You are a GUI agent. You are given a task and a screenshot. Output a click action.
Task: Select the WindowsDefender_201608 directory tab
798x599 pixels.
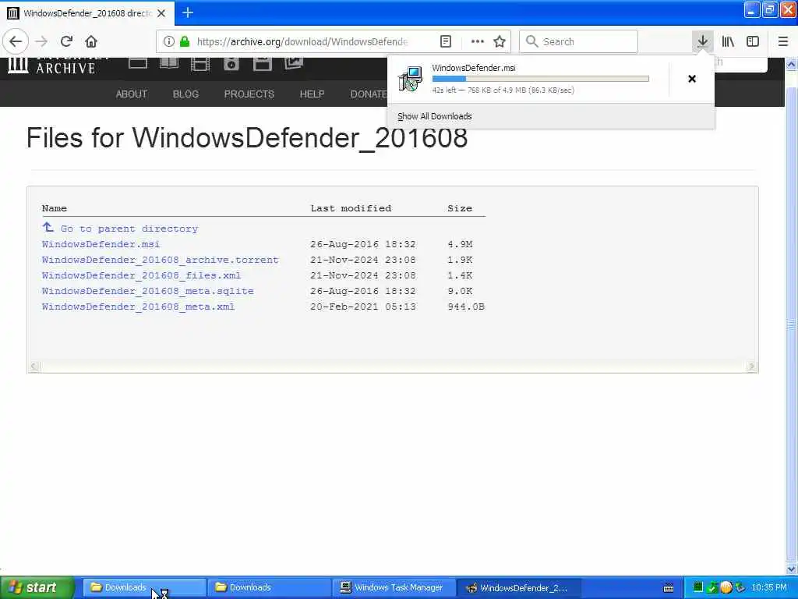[x=87, y=13]
